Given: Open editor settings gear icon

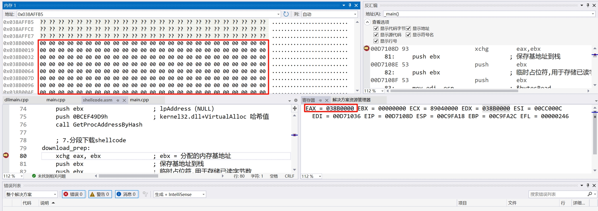Looking at the screenshot, I should [296, 100].
